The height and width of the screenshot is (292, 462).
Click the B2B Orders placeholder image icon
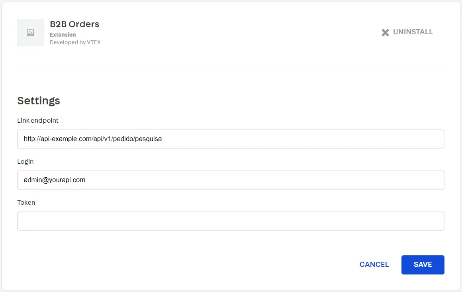click(30, 33)
